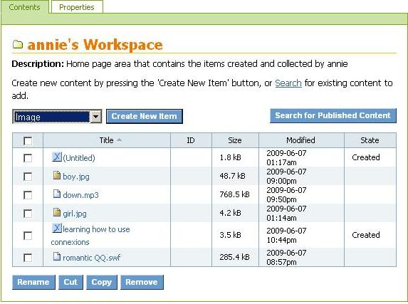Screen dimensions: 408x304
Task: Click the workspace folder icon beside title
Action: click(18, 45)
